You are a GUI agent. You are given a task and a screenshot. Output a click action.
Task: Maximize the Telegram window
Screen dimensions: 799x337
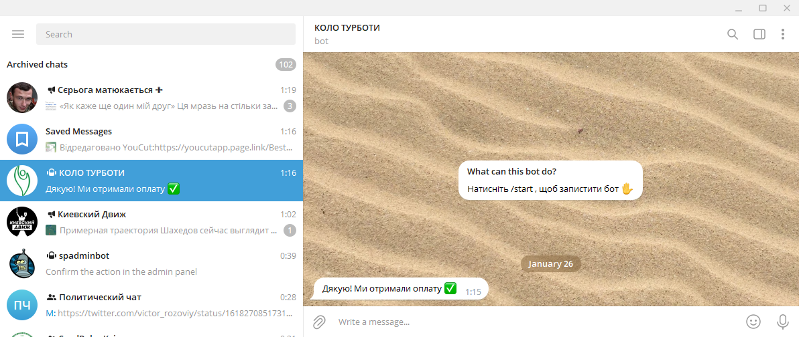click(x=763, y=8)
